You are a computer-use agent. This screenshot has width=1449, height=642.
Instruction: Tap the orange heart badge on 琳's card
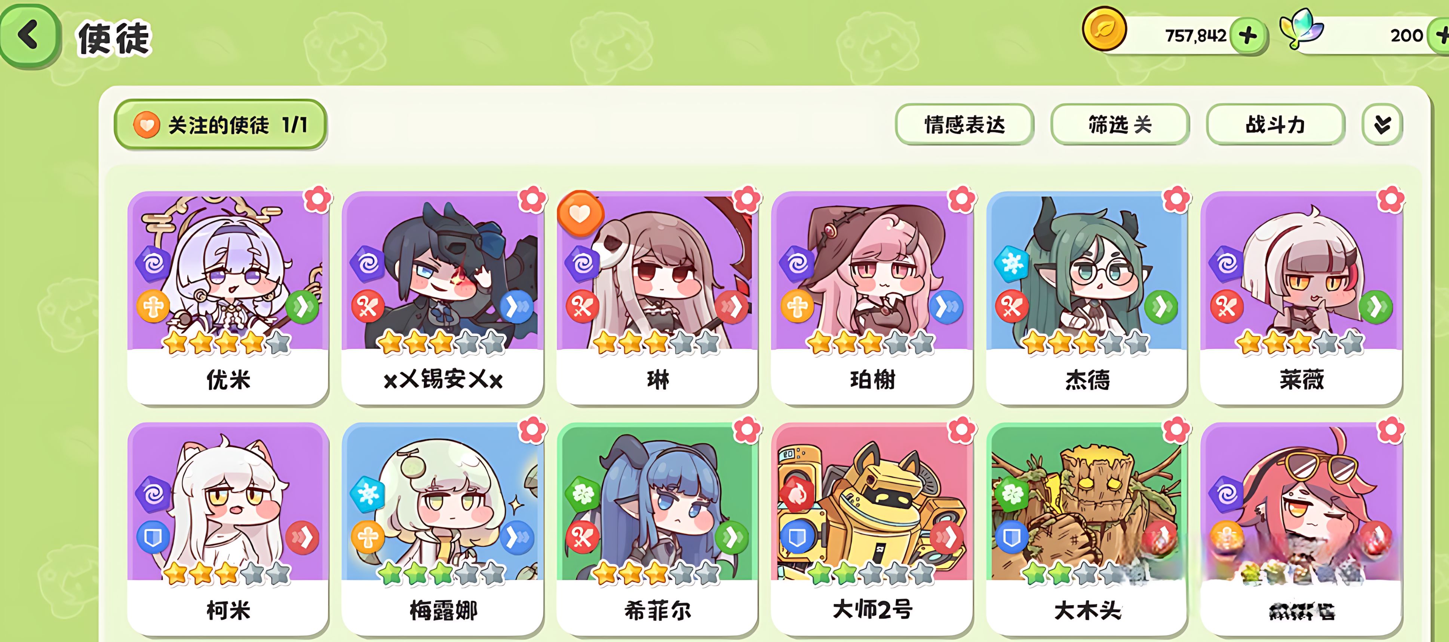coord(580,213)
